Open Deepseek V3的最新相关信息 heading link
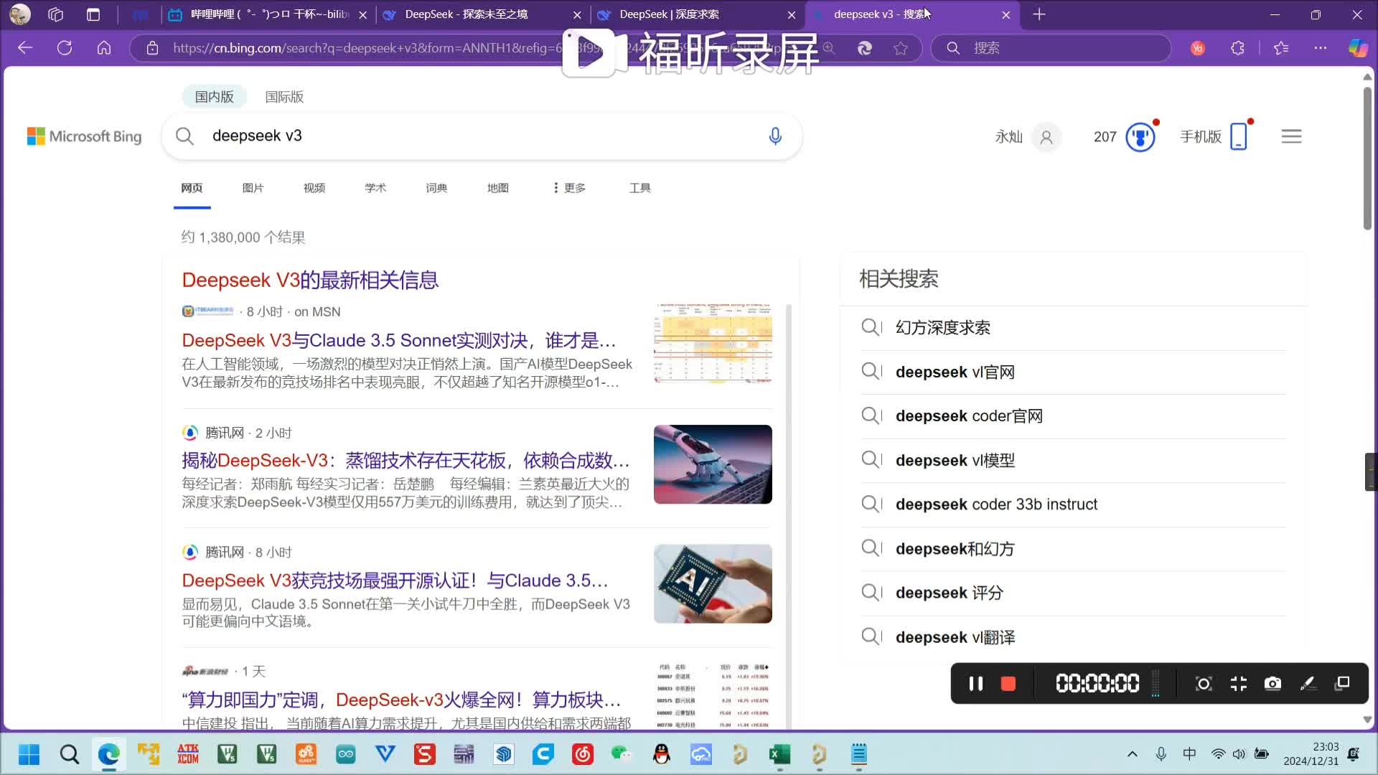This screenshot has height=775, width=1378. click(310, 280)
